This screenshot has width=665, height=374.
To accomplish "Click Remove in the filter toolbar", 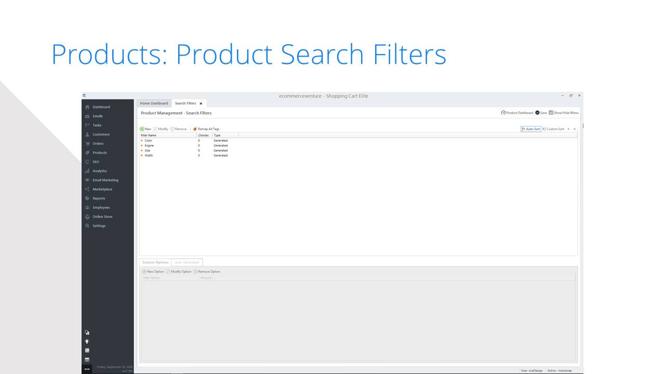I will tap(178, 129).
